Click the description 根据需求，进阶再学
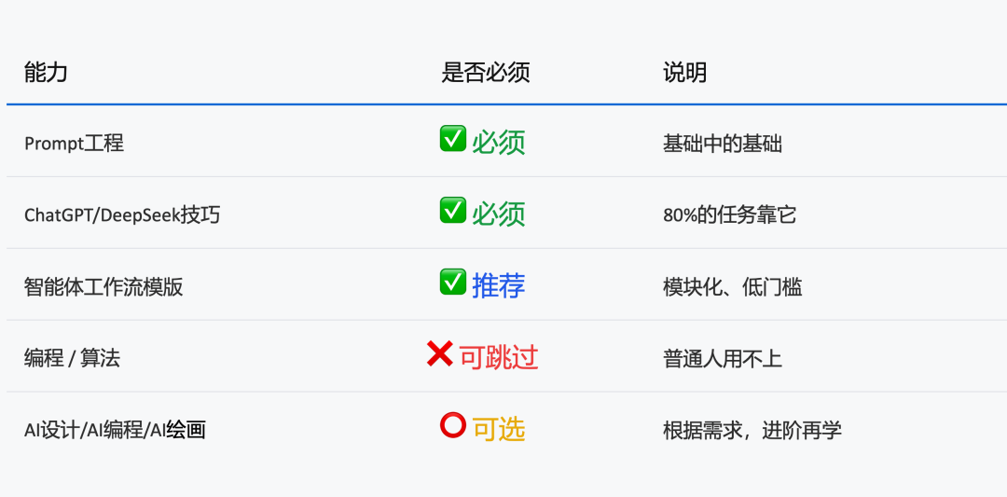The width and height of the screenshot is (1007, 497). coord(752,430)
